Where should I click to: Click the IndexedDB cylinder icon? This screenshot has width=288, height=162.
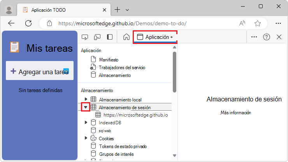[x=93, y=122]
